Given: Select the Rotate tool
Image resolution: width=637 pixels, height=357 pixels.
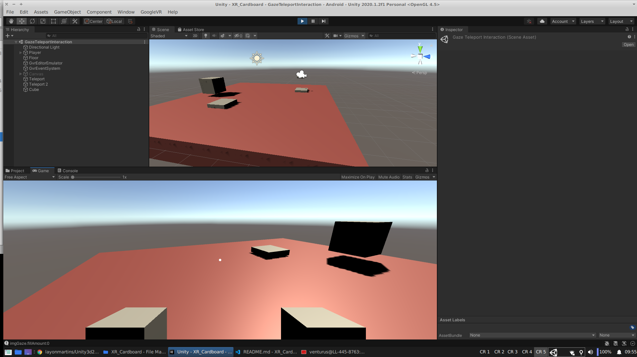Looking at the screenshot, I should 32,21.
